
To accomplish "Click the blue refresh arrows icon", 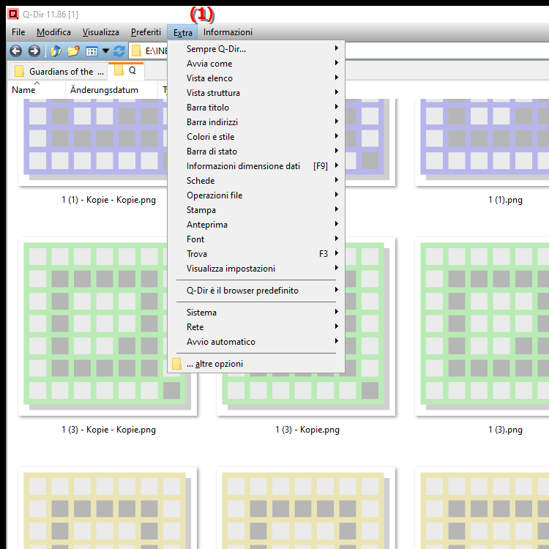I will [119, 51].
